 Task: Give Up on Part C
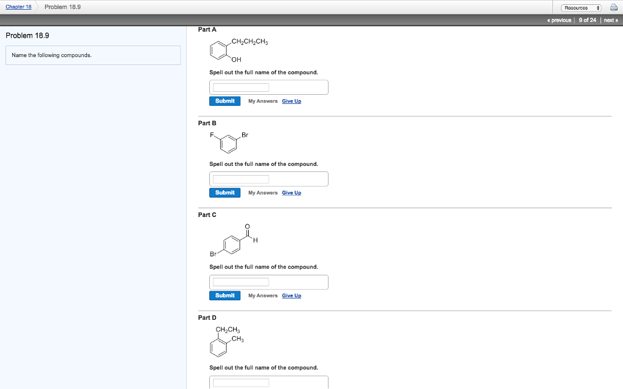(291, 295)
